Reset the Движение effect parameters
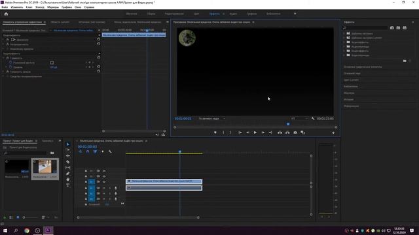The width and height of the screenshot is (419, 235). (99, 39)
